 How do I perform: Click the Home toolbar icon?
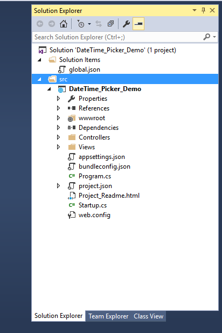63,24
